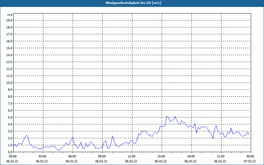Viewport: 264px width, 165px height.
Task: Select the 15:00 time axis label
Action: click(x=162, y=156)
